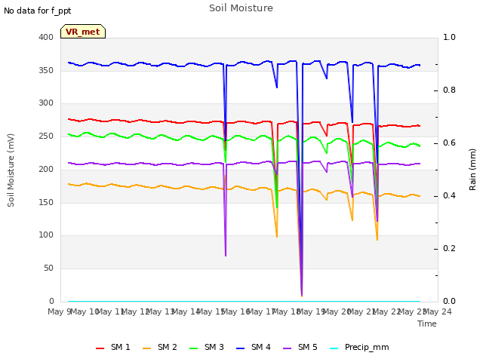Click the 0.6 tick on rain axis

[x=449, y=143]
